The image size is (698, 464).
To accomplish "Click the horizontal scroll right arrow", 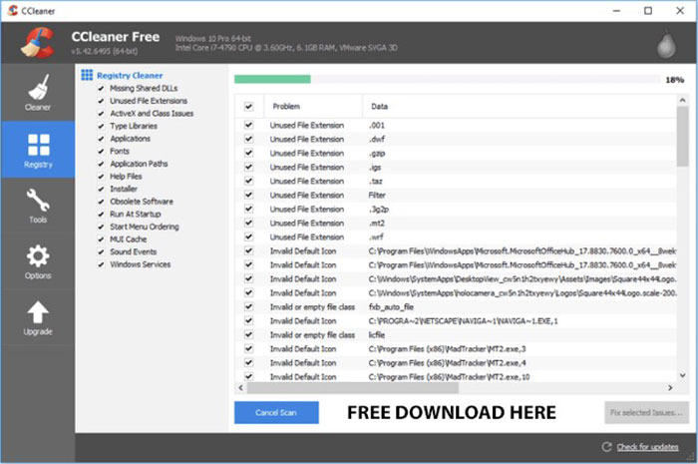I will 670,388.
